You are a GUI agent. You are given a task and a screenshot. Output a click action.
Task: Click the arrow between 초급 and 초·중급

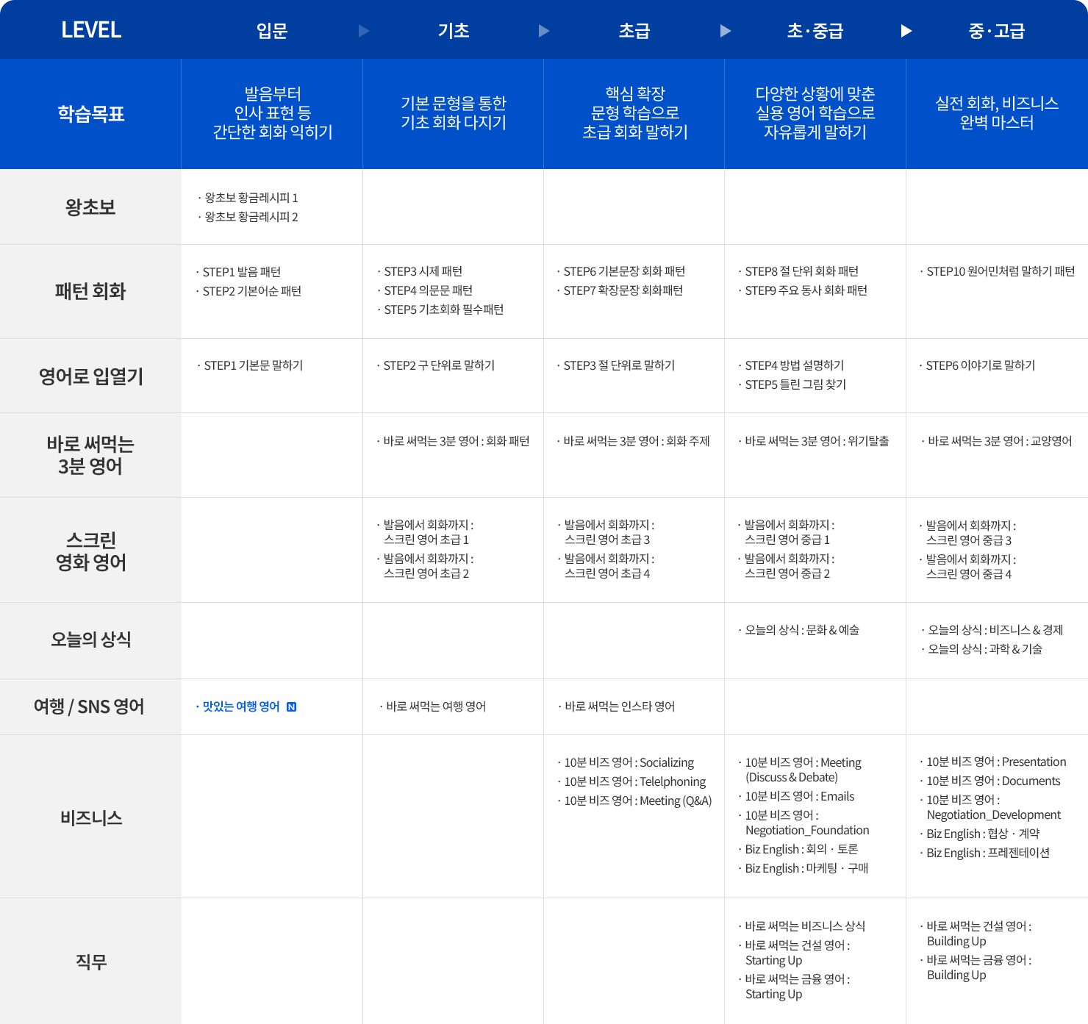click(726, 31)
